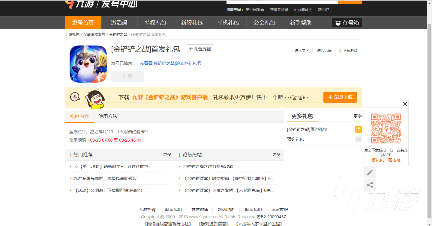Open 九游专属头像框、表情包点此领取
The height and width of the screenshot is (226, 432).
click(105, 178)
